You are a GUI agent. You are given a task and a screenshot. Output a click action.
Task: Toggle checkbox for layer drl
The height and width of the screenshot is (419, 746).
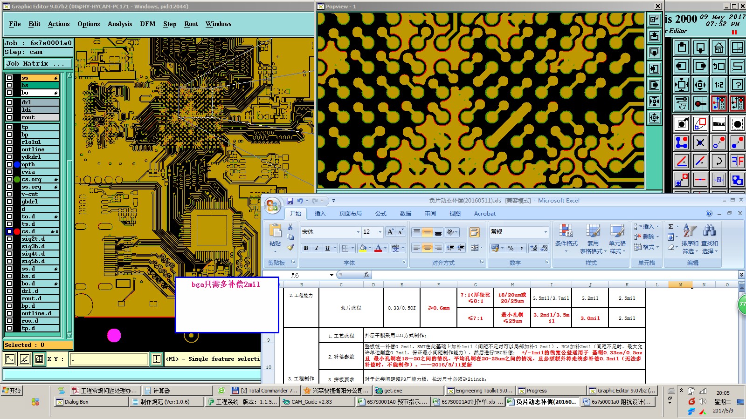pos(9,102)
